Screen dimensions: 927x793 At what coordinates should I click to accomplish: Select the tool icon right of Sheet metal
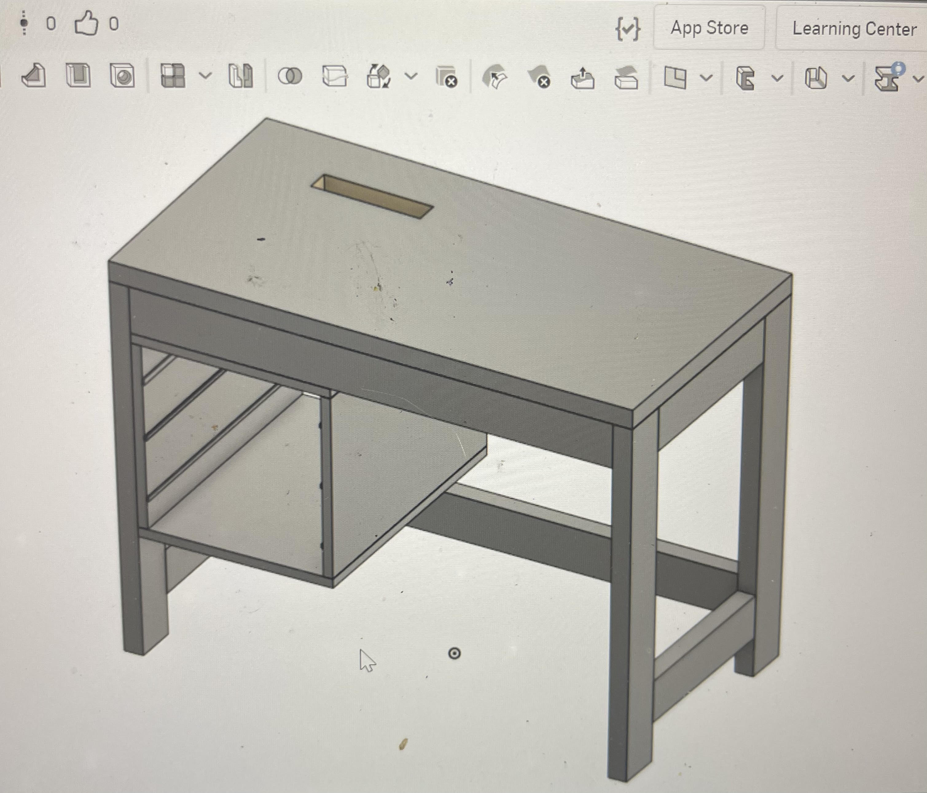(816, 79)
